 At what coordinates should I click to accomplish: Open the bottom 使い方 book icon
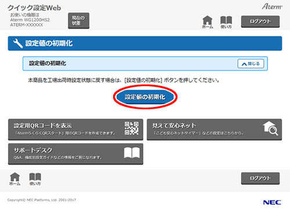click(x=35, y=179)
